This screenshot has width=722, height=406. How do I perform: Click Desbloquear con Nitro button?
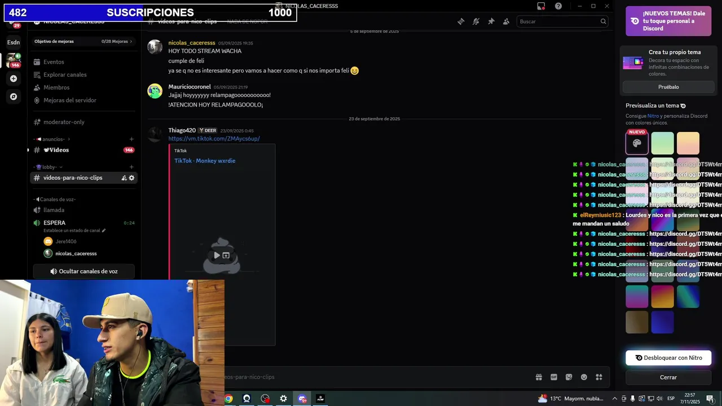pos(668,358)
